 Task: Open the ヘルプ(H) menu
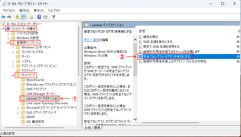[x=54, y=11]
